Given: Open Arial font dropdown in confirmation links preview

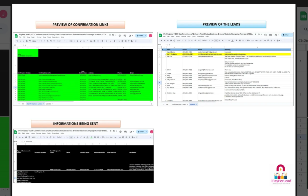Looking at the screenshot, I should point(61,41).
